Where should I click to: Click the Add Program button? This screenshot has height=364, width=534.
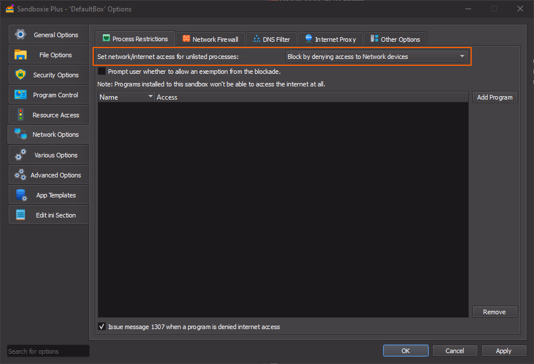pyautogui.click(x=495, y=97)
